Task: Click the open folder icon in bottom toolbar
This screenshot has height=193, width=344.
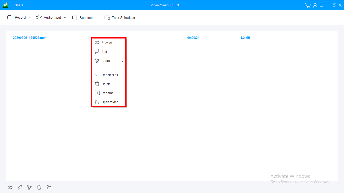Action: [49, 187]
